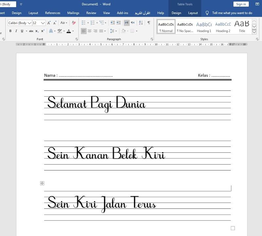This screenshot has width=262, height=236.
Task: Center align the paragraph
Action: click(x=89, y=31)
